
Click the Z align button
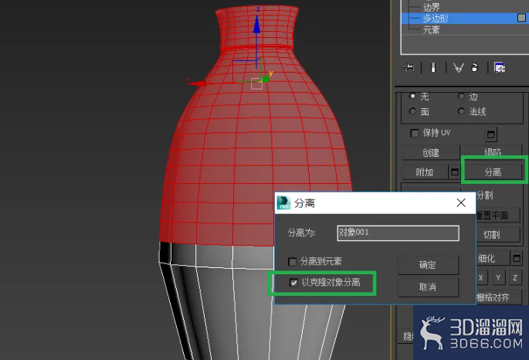click(x=515, y=278)
